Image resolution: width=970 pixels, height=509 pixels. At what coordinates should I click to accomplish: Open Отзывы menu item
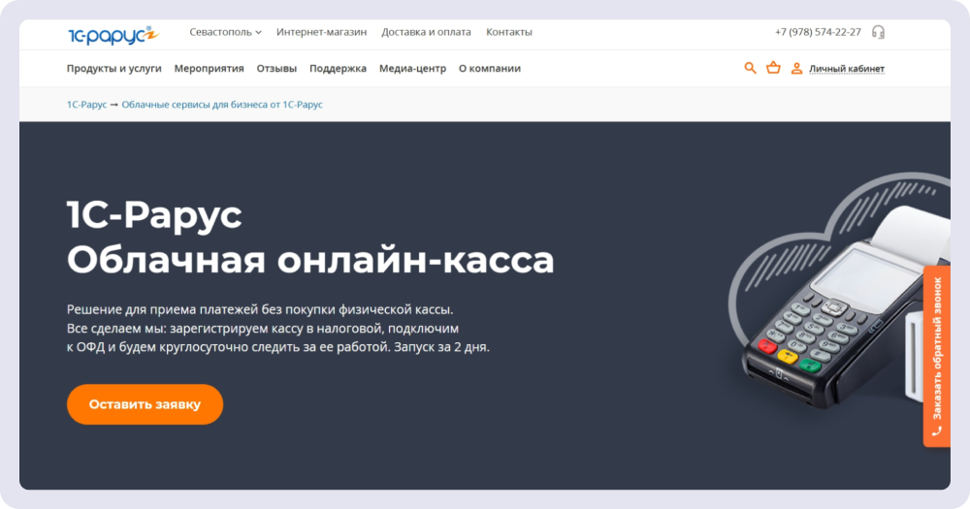pyautogui.click(x=276, y=69)
